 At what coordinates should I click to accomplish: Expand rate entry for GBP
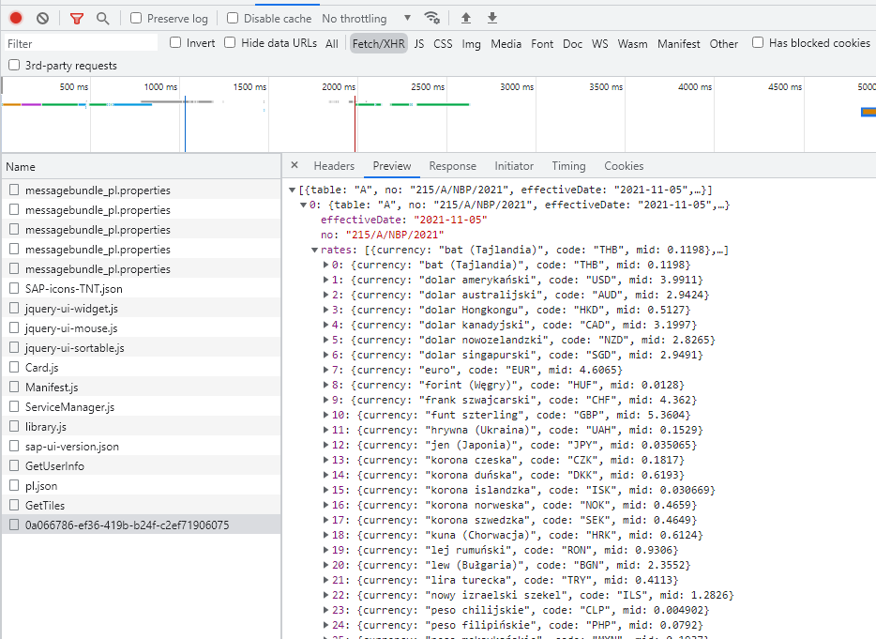325,415
